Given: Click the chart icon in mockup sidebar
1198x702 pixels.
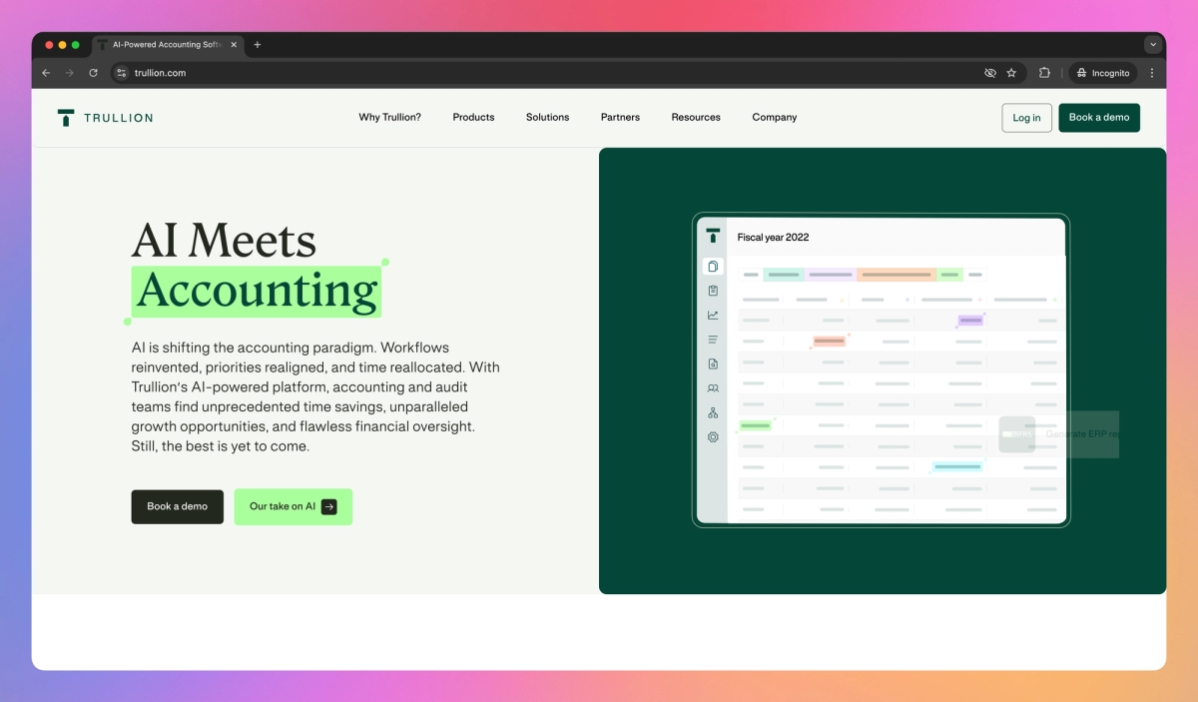Looking at the screenshot, I should pos(713,316).
